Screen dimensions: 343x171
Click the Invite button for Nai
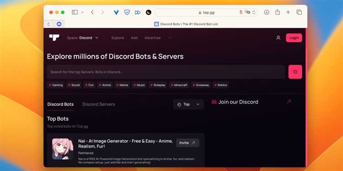coord(188,143)
